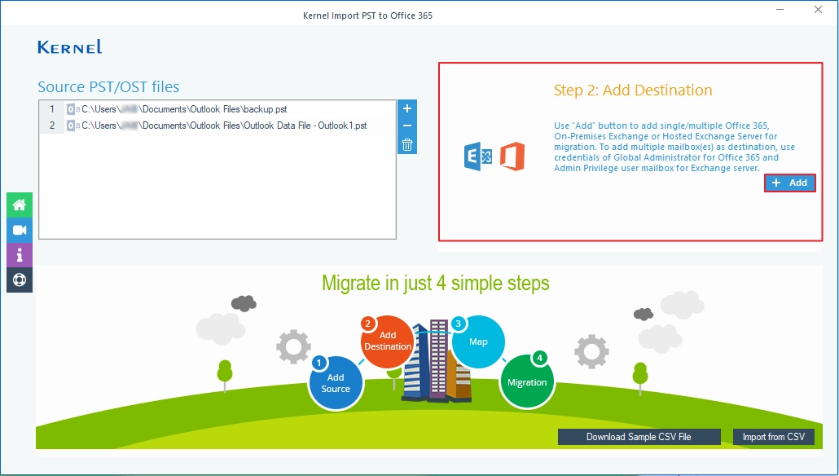Screen dimensions: 839x476
Task: Select the backup.pst row in source list
Action: (217, 109)
